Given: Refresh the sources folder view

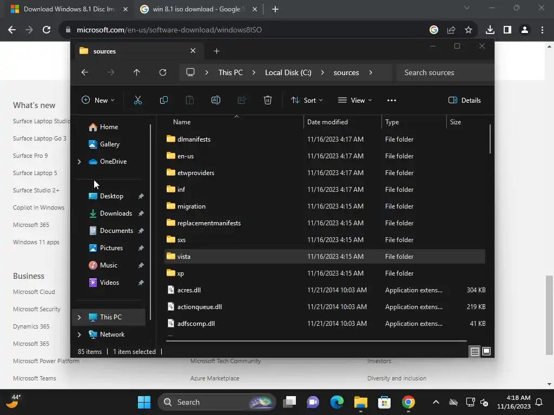Looking at the screenshot, I should 162,72.
